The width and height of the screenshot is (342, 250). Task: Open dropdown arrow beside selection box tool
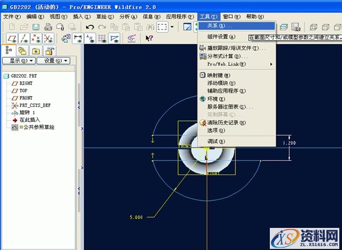[172, 27]
